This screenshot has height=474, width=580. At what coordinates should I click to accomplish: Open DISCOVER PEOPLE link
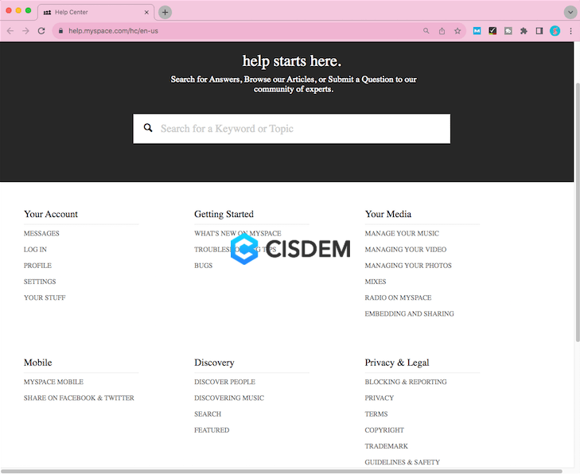(224, 382)
